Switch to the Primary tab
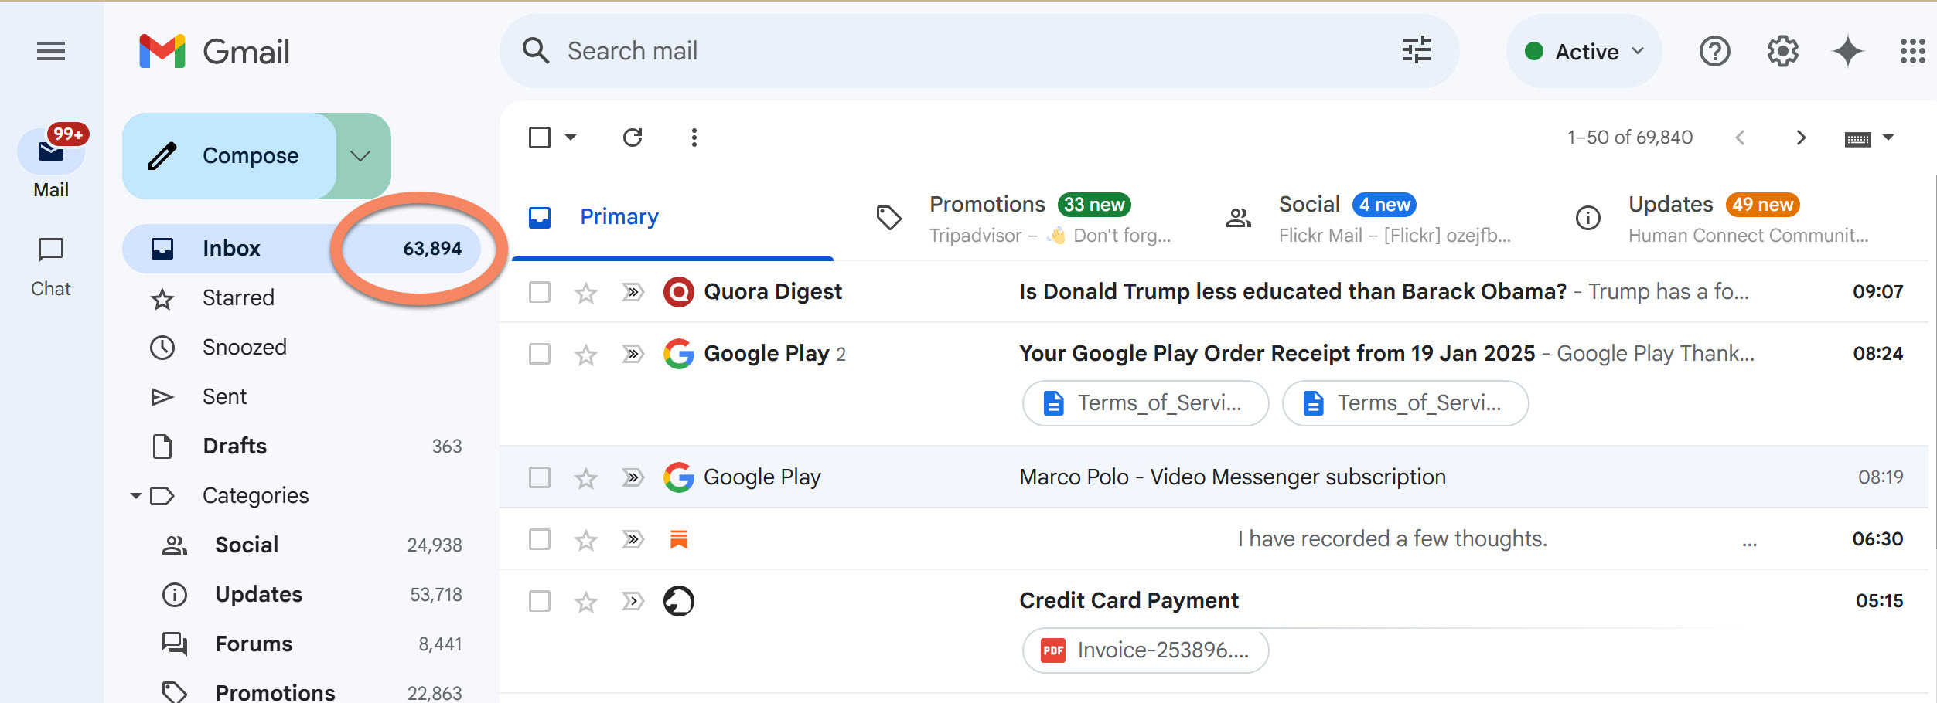Screen dimensions: 1937x703 tap(672, 217)
